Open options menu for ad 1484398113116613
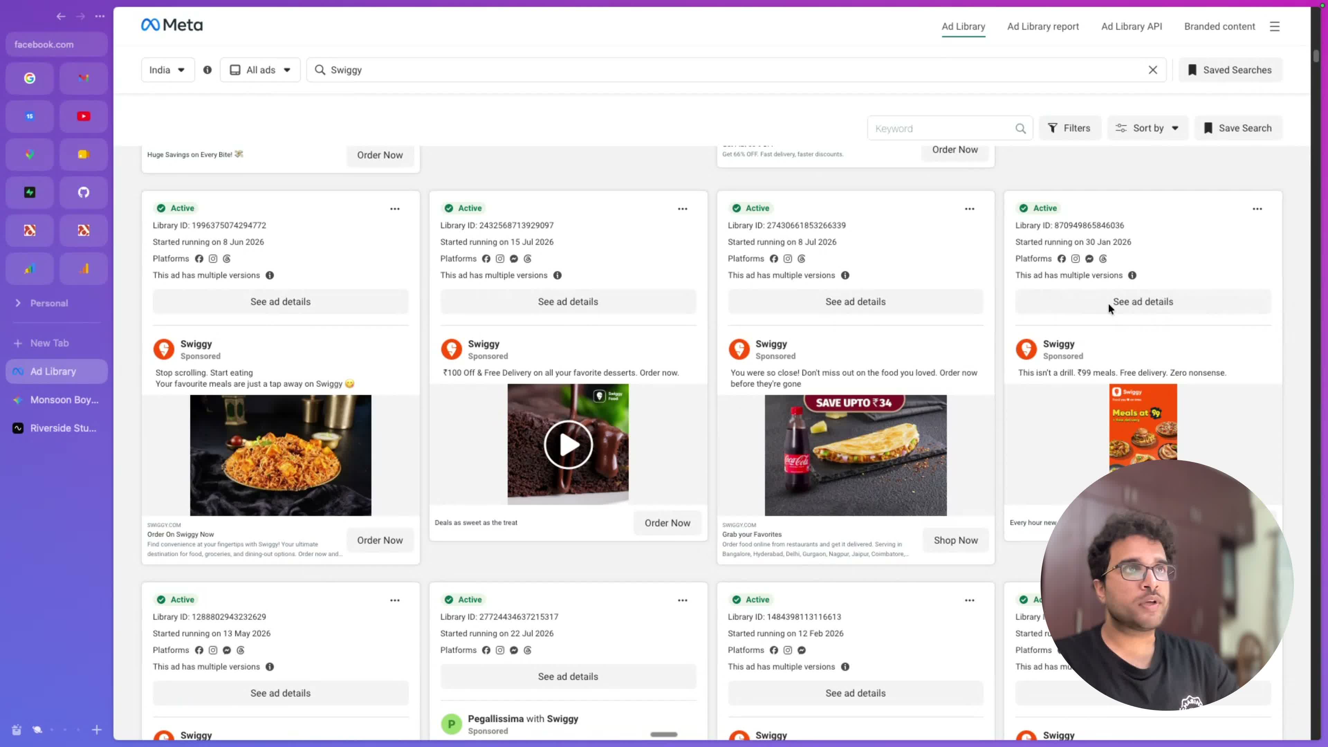 pos(970,600)
